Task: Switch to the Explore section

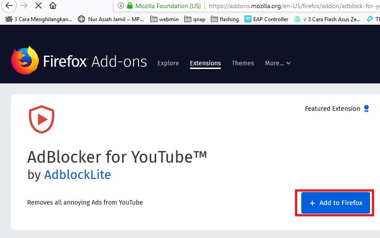Action: (x=168, y=63)
